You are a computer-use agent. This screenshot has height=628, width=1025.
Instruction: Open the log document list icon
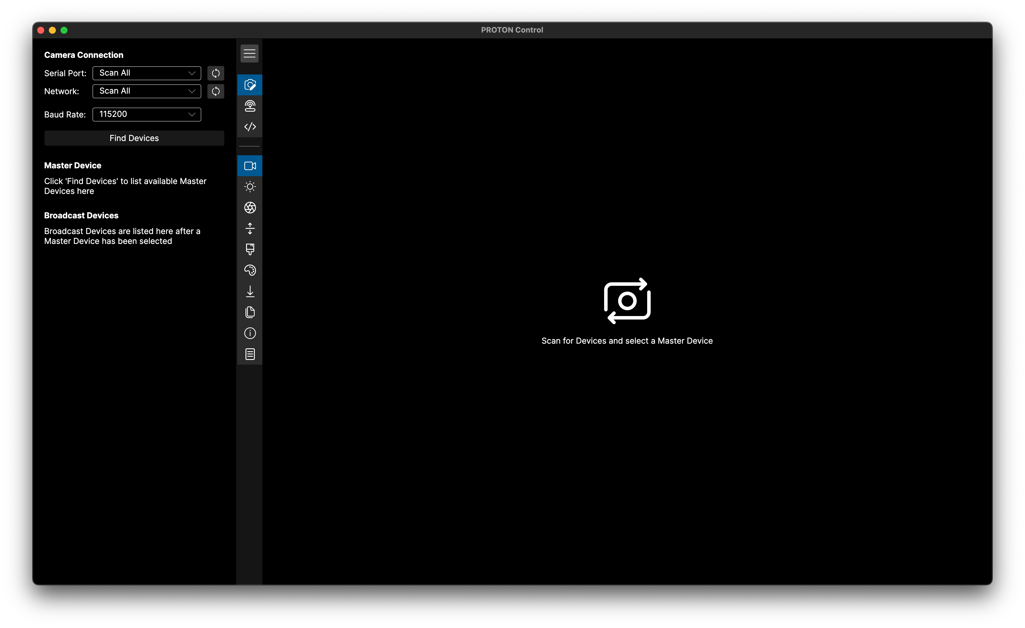point(250,354)
